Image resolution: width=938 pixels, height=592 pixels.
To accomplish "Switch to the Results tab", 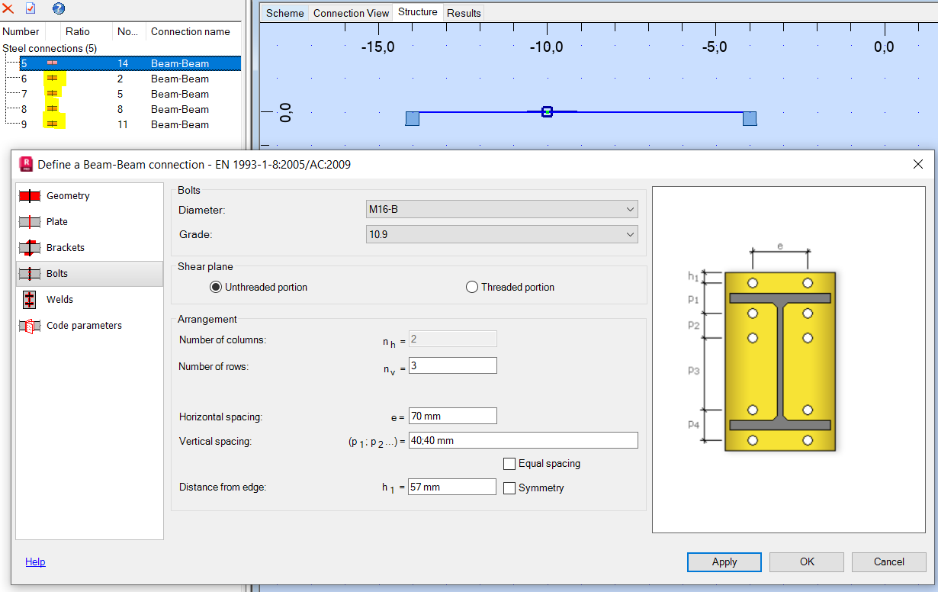I will point(463,12).
